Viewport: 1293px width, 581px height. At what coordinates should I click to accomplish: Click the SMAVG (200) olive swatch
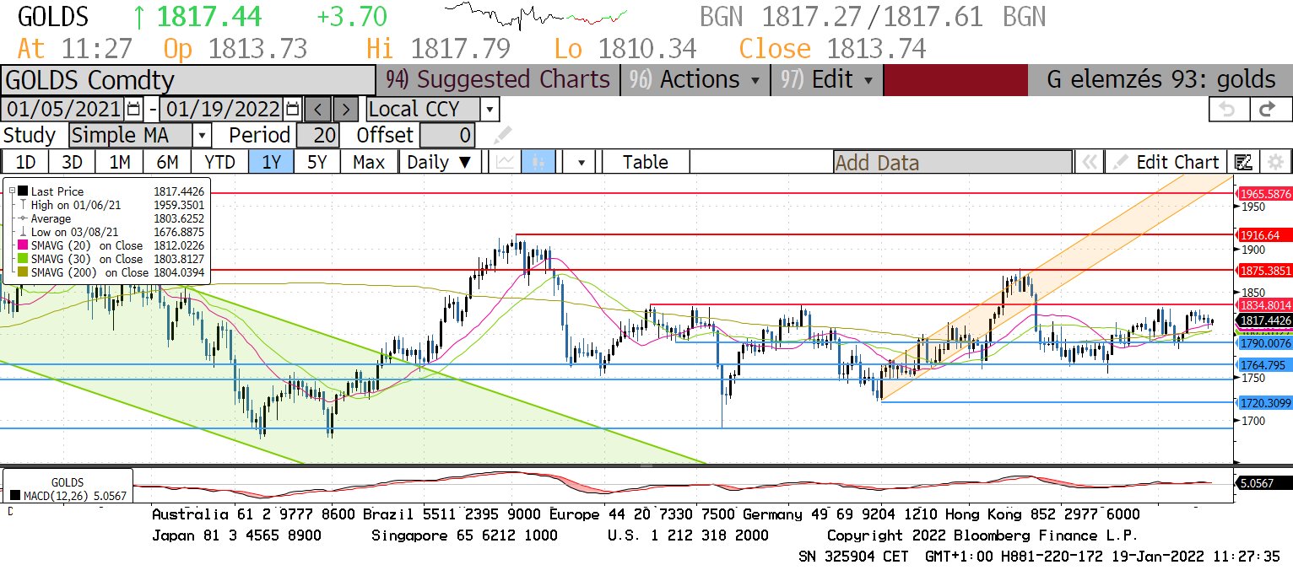pyautogui.click(x=23, y=272)
